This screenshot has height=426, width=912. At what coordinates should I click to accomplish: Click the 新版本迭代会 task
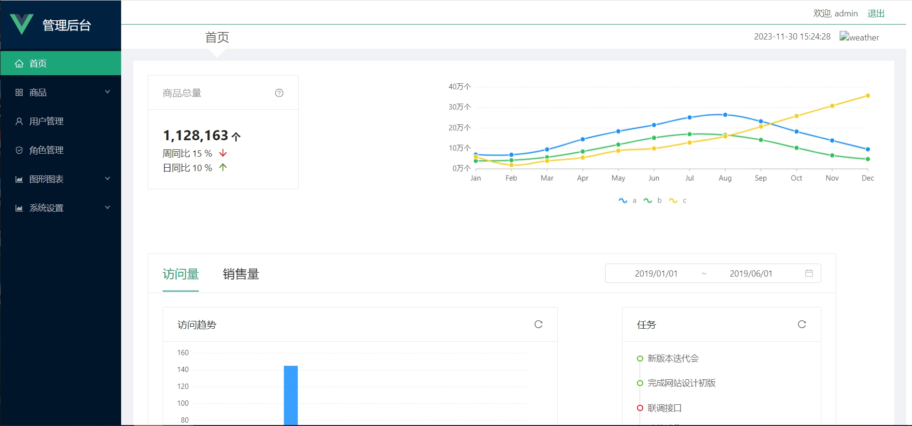[673, 359]
